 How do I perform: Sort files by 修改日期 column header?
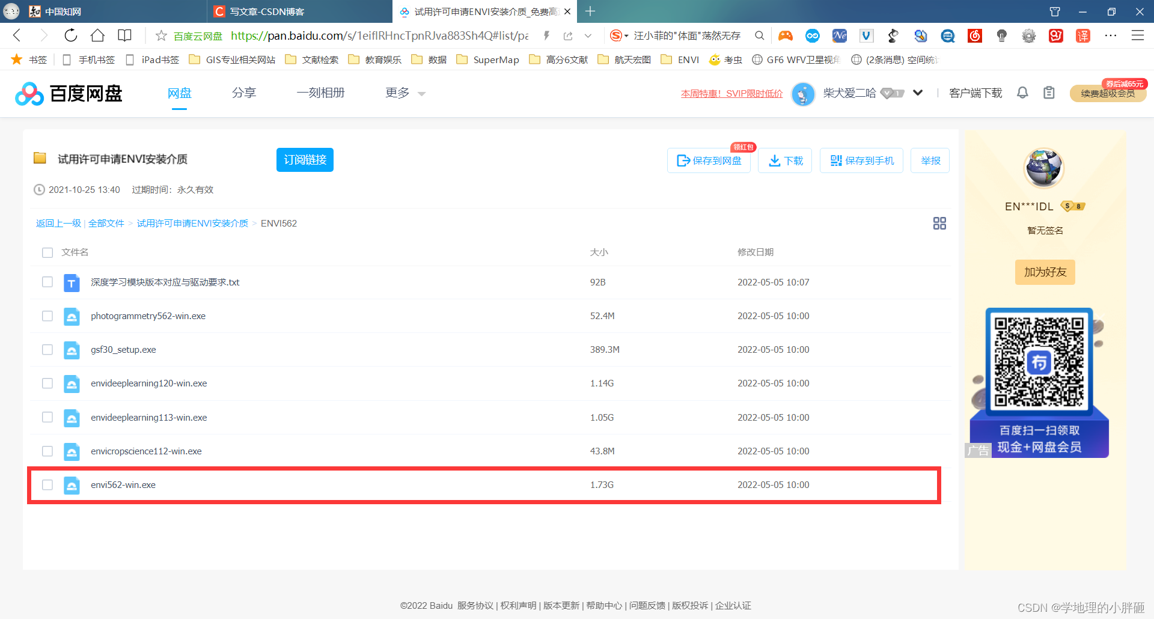[x=756, y=252]
